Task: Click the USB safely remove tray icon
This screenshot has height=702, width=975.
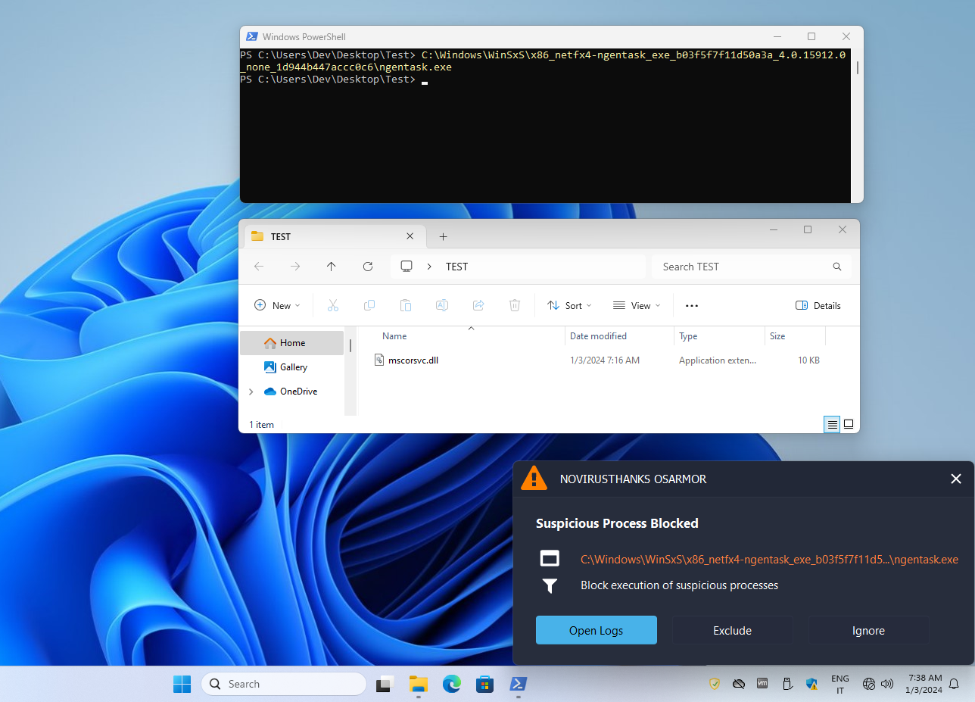Action: [787, 684]
